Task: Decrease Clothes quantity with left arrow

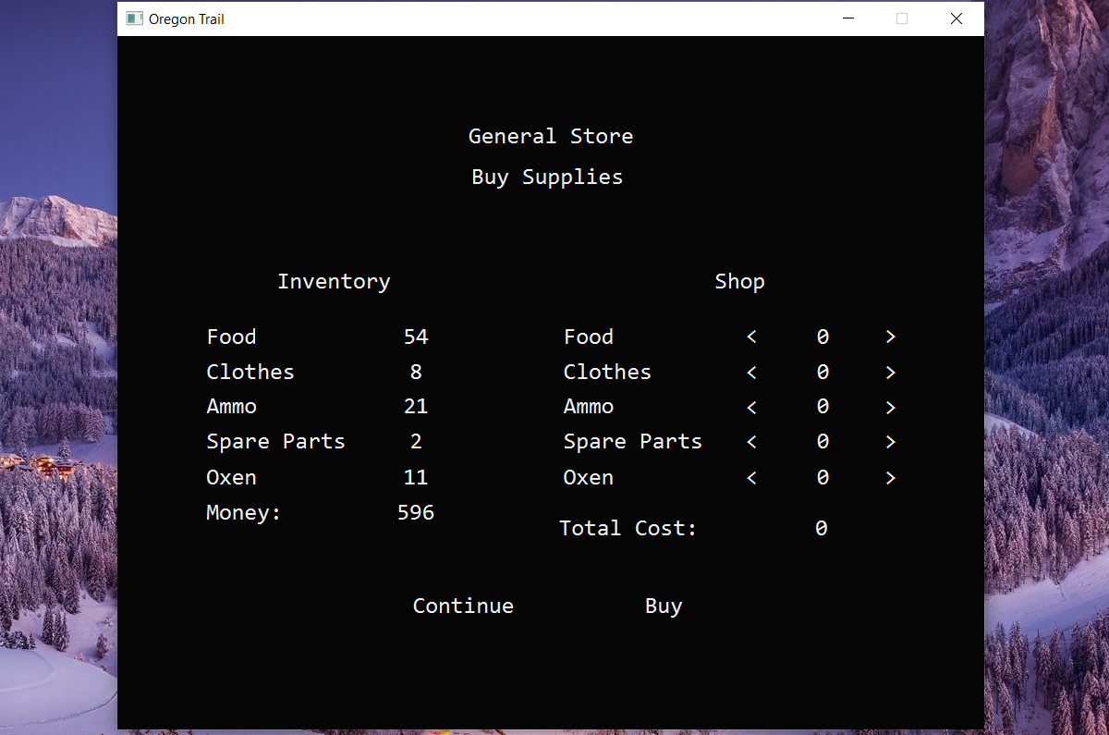Action: (751, 373)
